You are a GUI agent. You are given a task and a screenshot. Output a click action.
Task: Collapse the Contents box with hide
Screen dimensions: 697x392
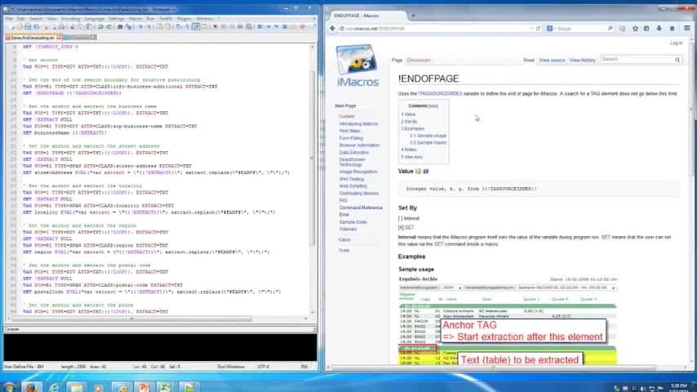click(x=433, y=106)
